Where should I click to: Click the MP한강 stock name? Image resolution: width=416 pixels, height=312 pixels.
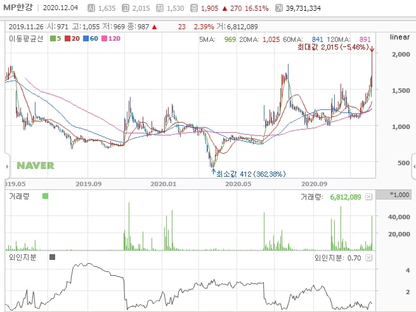pyautogui.click(x=18, y=7)
